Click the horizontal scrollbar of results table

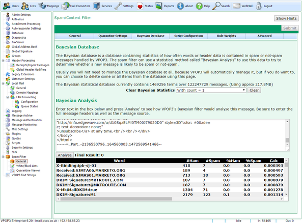click(x=116, y=199)
